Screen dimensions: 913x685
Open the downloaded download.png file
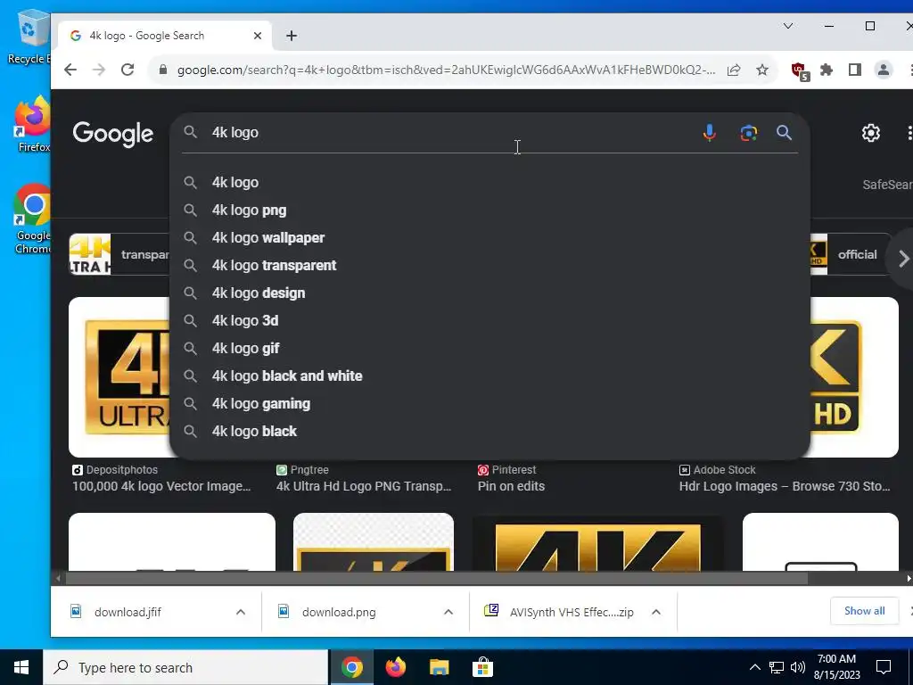click(x=338, y=612)
